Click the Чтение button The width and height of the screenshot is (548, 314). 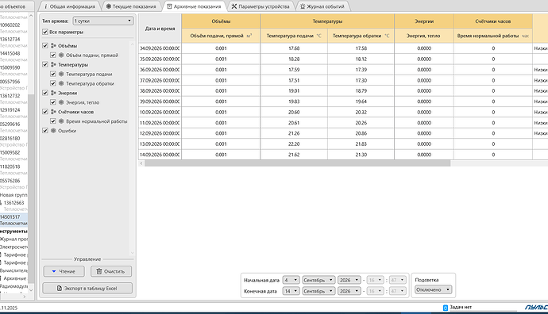64,271
